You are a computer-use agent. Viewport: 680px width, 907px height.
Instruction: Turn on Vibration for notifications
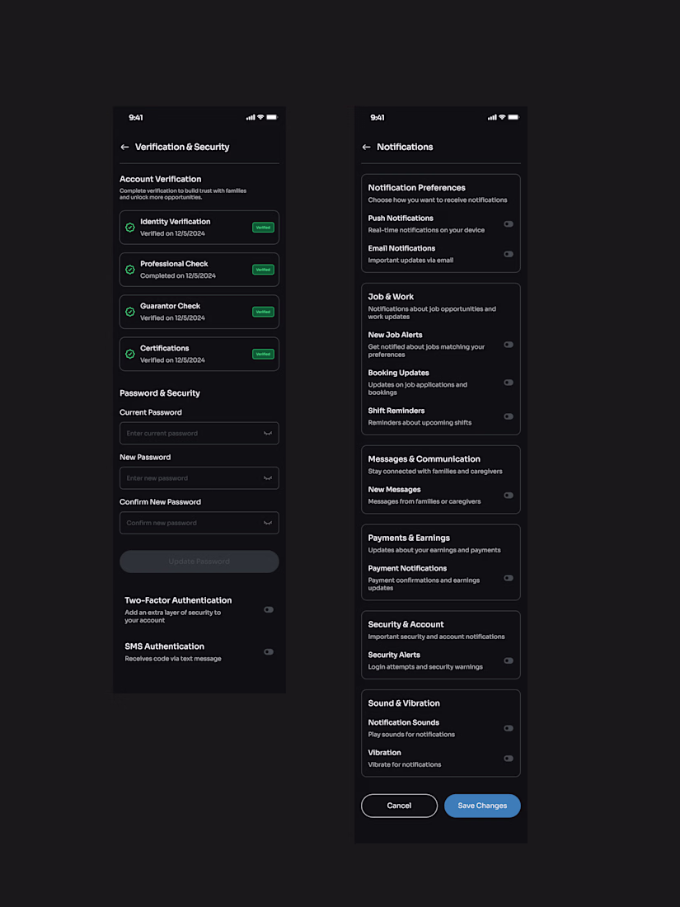[509, 759]
